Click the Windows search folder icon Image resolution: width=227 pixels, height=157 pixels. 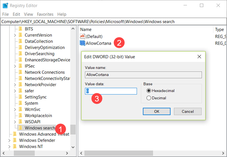click(x=20, y=128)
